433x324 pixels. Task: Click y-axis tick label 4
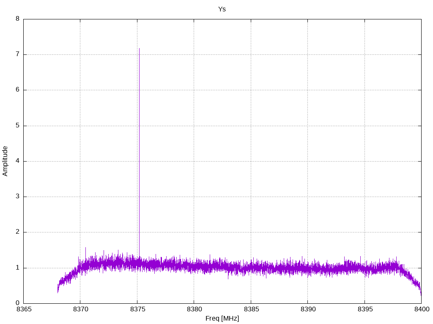coord(18,161)
